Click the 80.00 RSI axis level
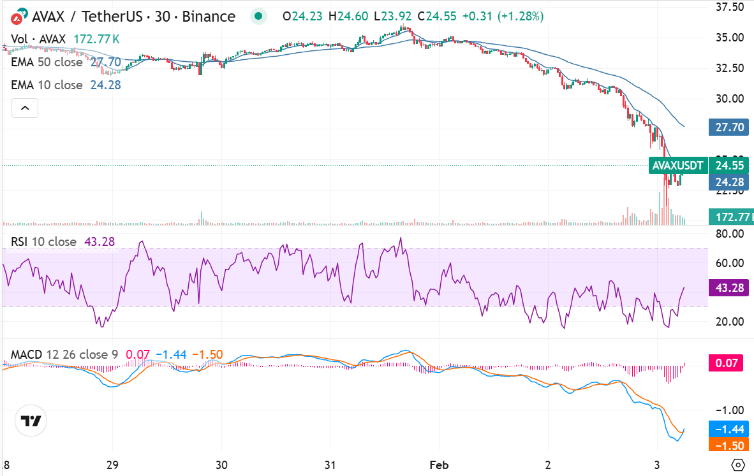 730,234
